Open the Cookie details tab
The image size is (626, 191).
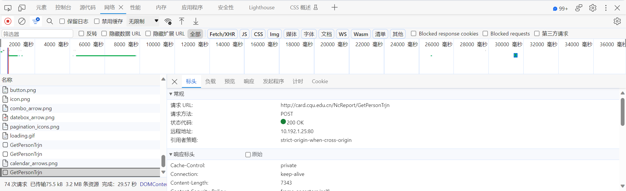tap(320, 81)
